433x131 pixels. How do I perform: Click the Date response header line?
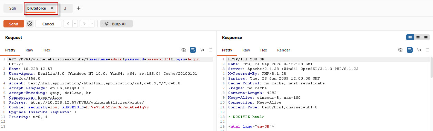tap(270, 64)
